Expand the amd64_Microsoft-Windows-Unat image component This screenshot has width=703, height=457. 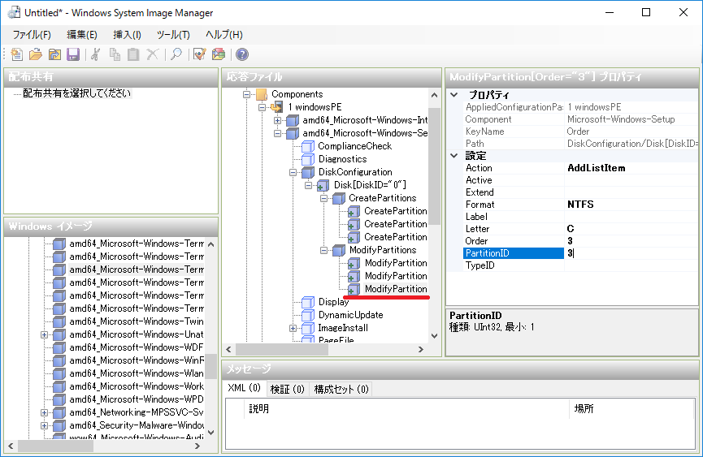click(x=44, y=334)
